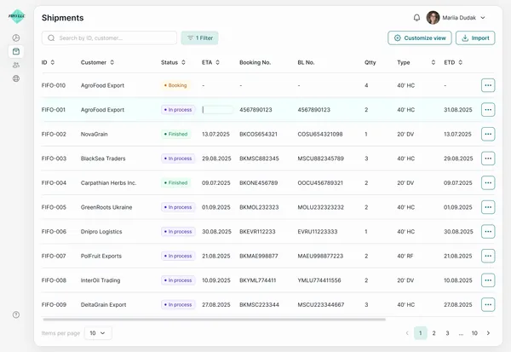Click Customize view button

pyautogui.click(x=420, y=38)
